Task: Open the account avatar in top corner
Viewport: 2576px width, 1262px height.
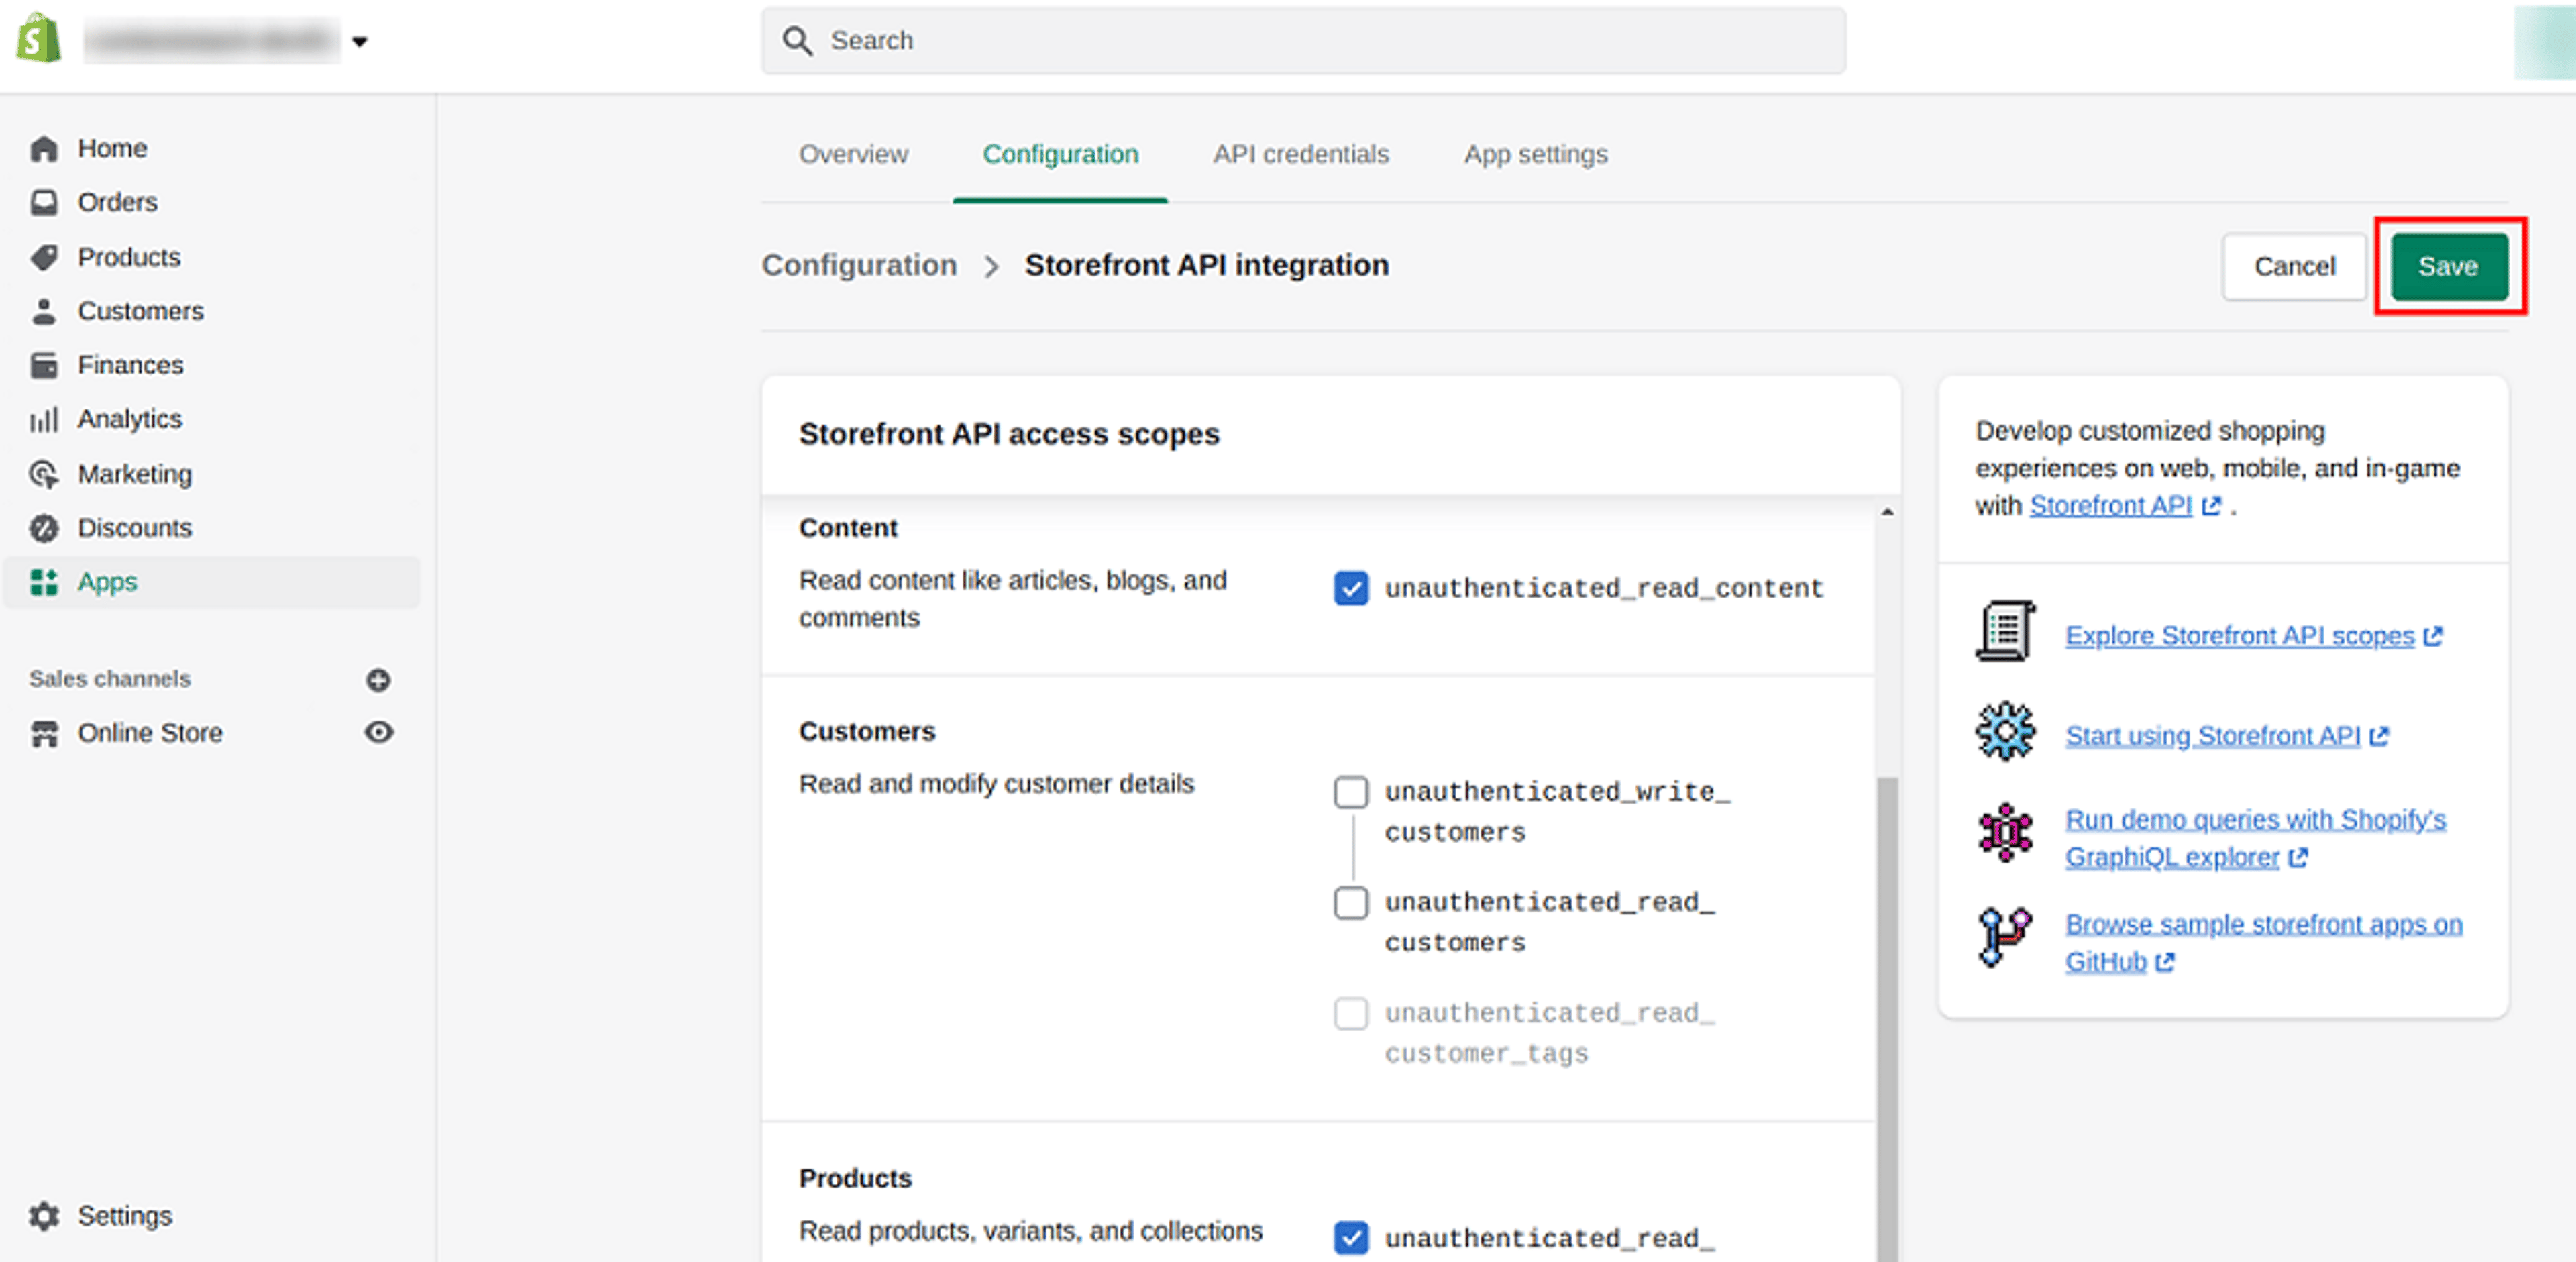Action: (2545, 42)
